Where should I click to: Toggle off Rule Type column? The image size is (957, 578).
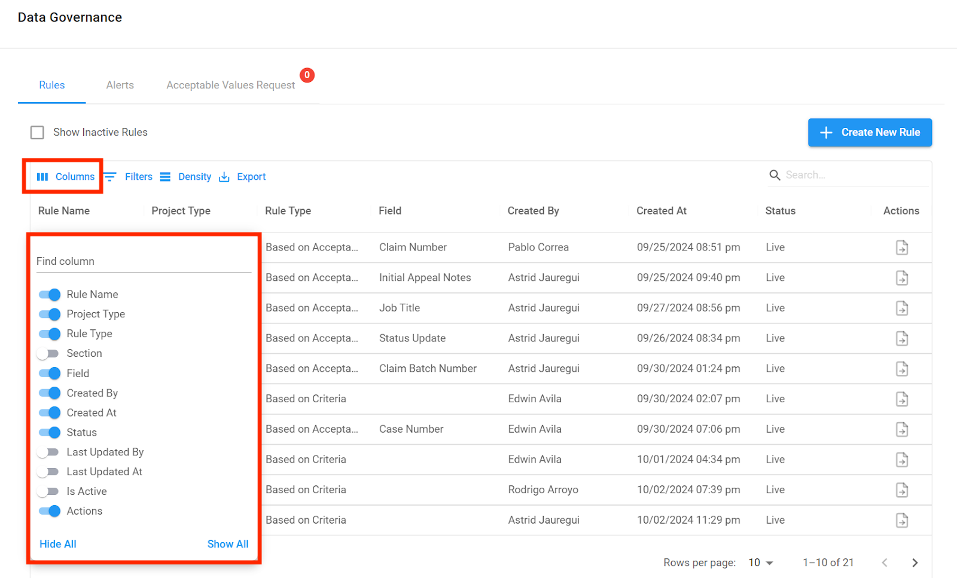50,334
